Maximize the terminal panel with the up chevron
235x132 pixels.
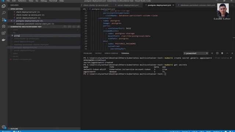click(x=227, y=53)
